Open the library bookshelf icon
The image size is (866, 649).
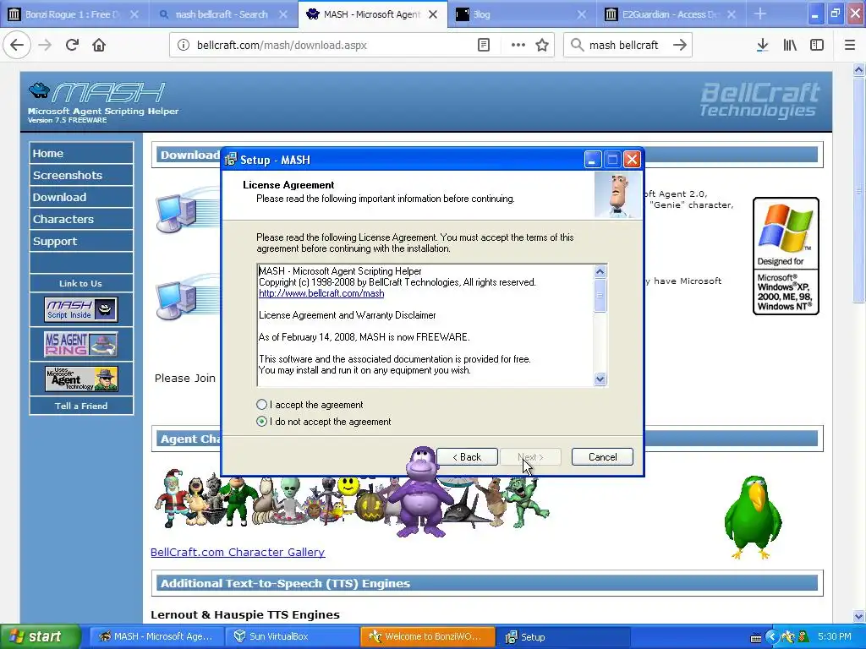(790, 45)
